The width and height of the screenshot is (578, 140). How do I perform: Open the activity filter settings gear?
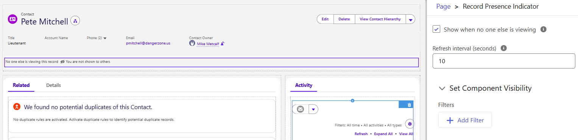pyautogui.click(x=410, y=123)
